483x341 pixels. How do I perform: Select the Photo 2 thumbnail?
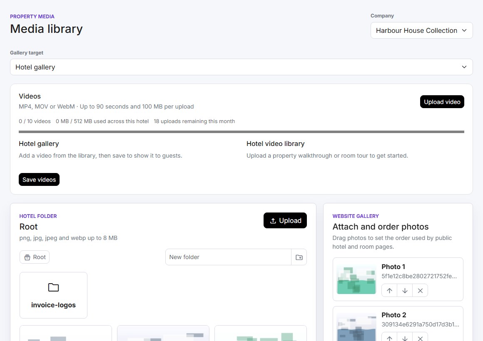pyautogui.click(x=356, y=326)
